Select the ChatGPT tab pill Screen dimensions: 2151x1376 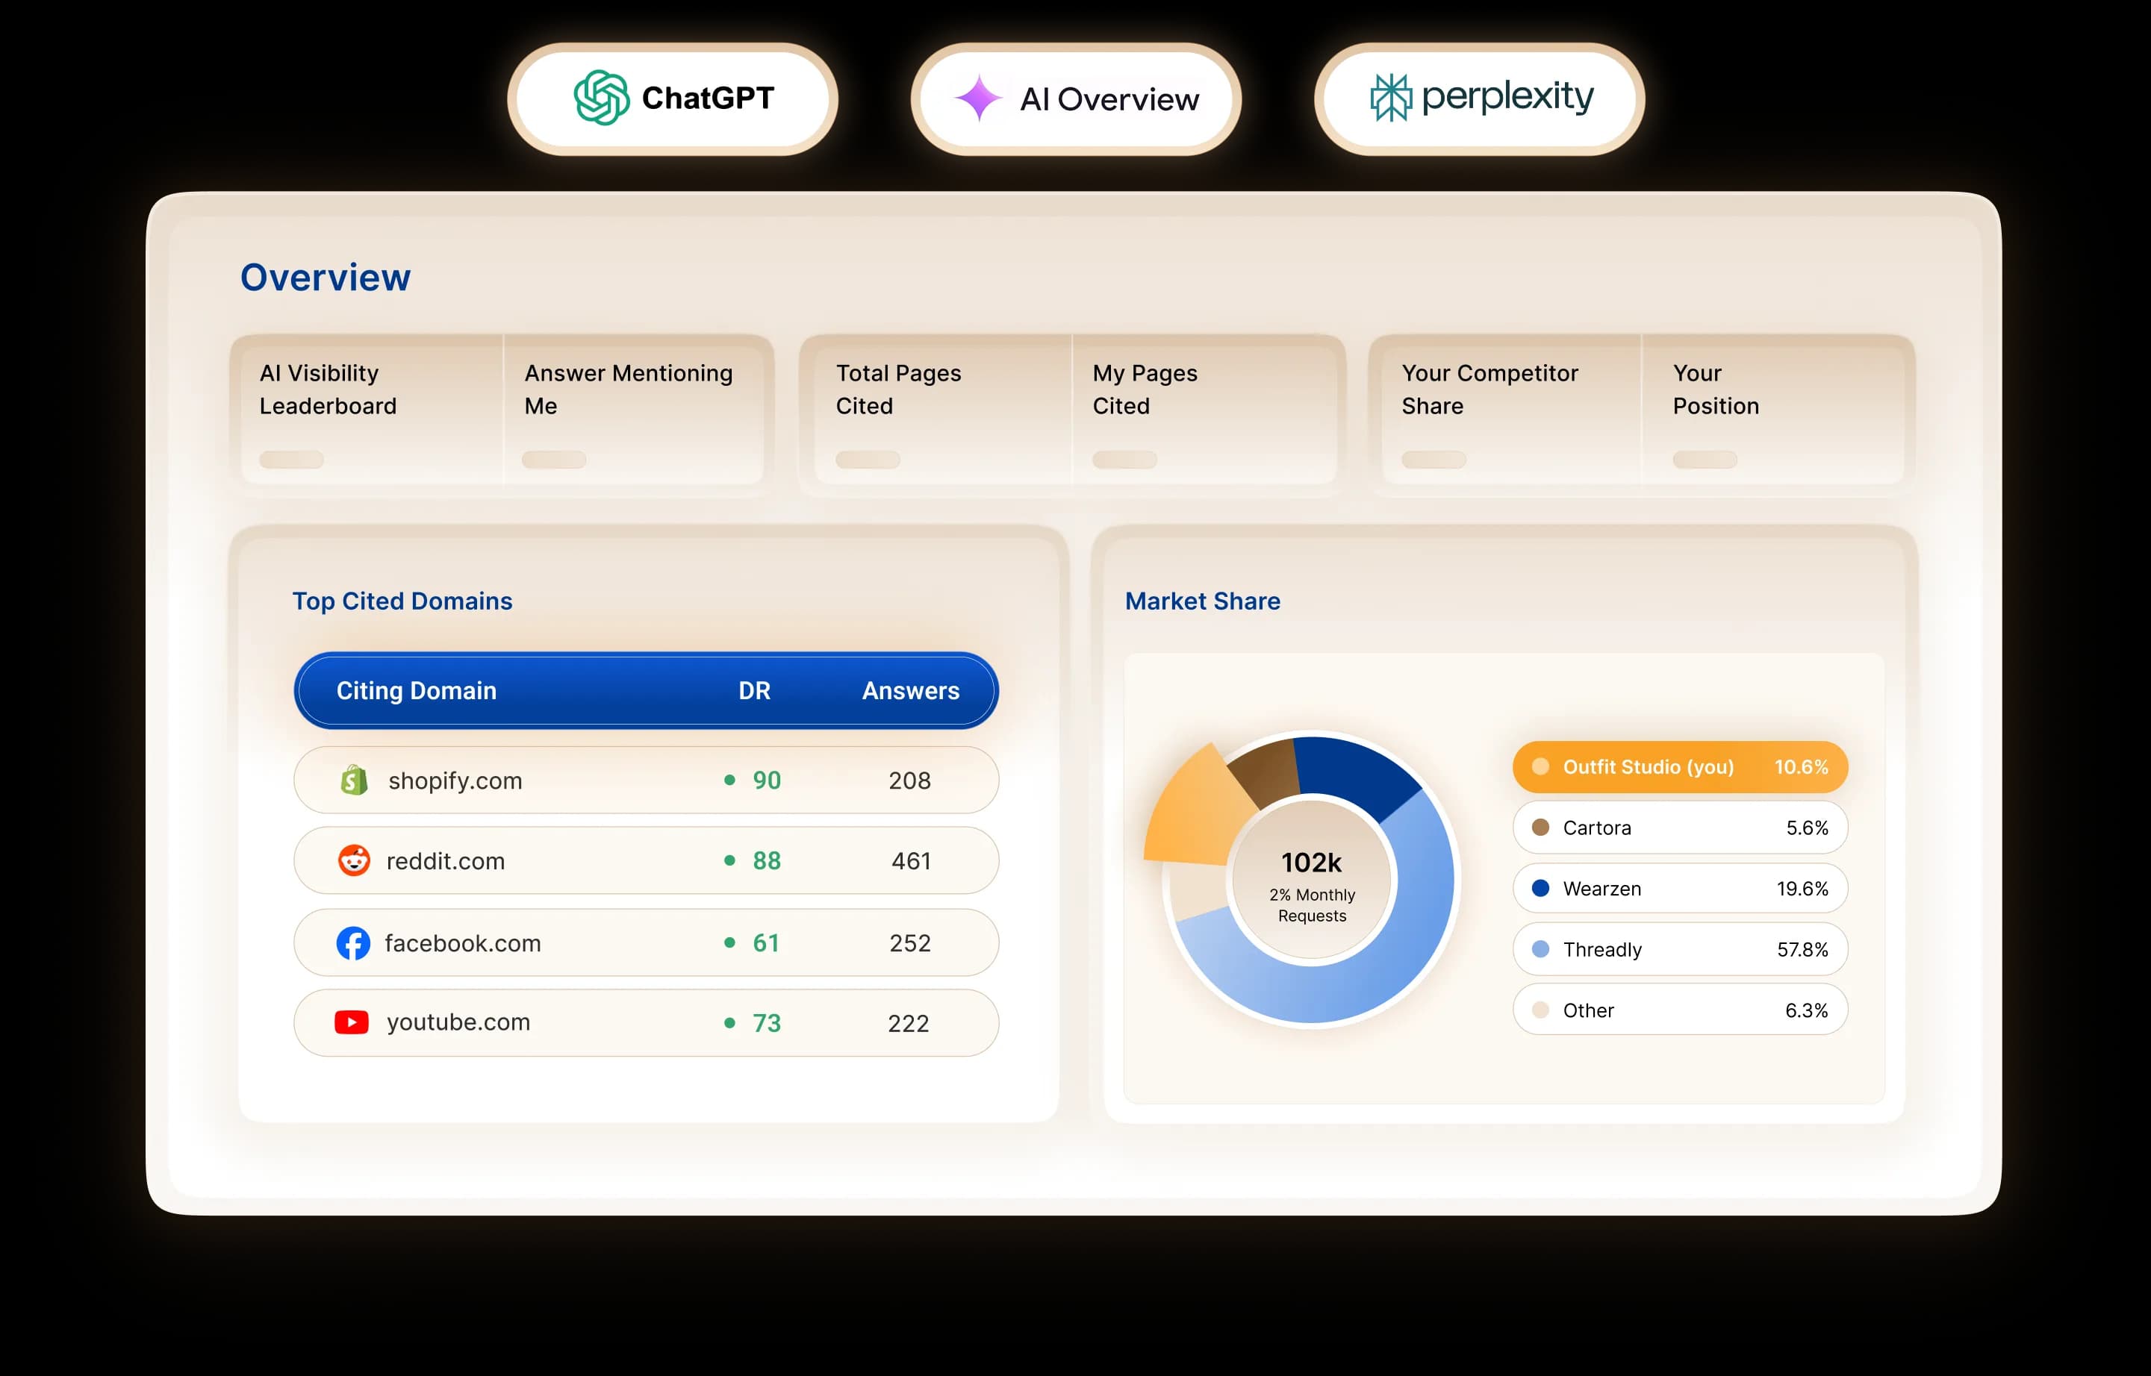672,98
